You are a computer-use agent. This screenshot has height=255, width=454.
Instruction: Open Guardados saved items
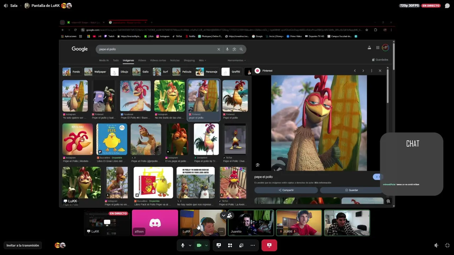pos(380,60)
